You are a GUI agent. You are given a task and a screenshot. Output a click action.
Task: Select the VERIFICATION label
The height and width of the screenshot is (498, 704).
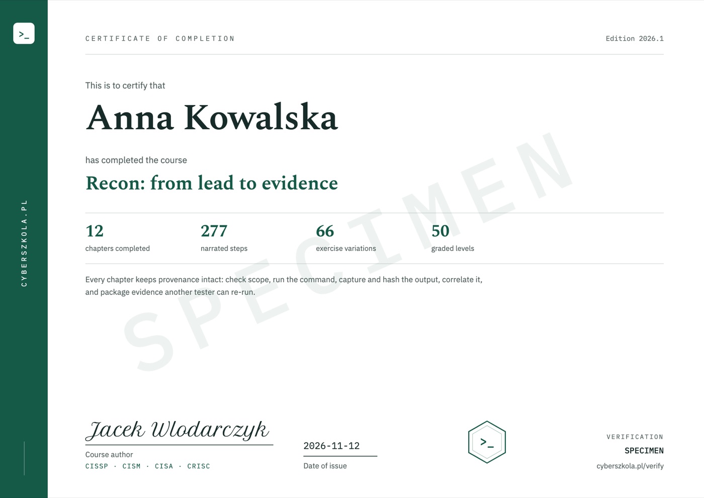click(635, 437)
